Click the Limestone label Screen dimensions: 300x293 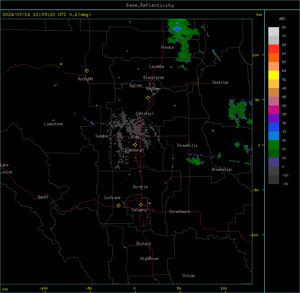(53, 124)
